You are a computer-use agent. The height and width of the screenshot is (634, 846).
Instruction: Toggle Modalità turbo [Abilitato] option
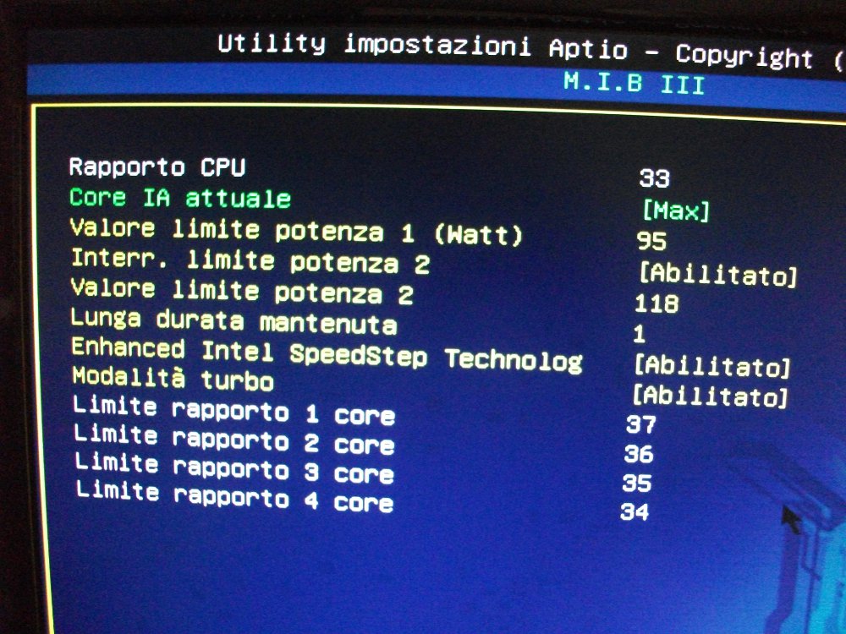tap(710, 396)
